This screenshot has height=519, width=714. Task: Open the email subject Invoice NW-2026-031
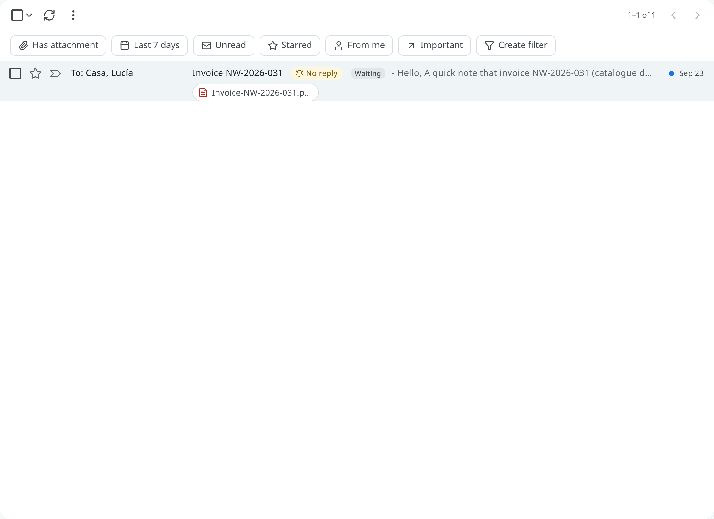[237, 73]
